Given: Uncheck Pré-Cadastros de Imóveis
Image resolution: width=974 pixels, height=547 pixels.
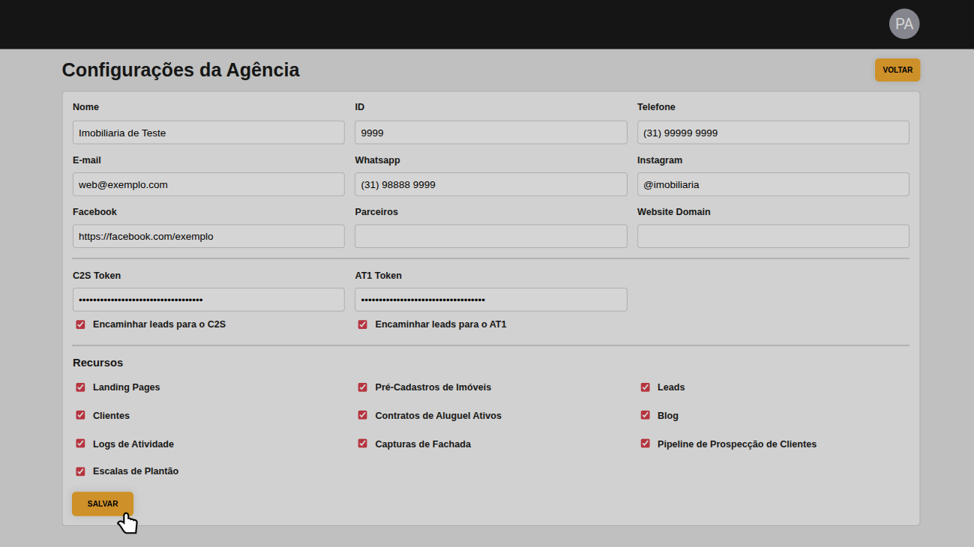Looking at the screenshot, I should pos(363,387).
